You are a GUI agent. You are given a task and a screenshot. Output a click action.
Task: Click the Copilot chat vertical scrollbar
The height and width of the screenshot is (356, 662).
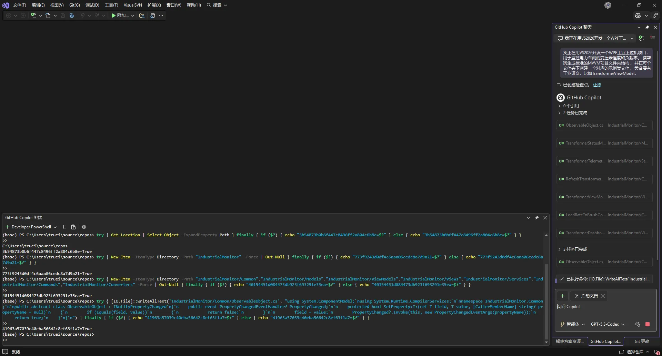click(658, 155)
